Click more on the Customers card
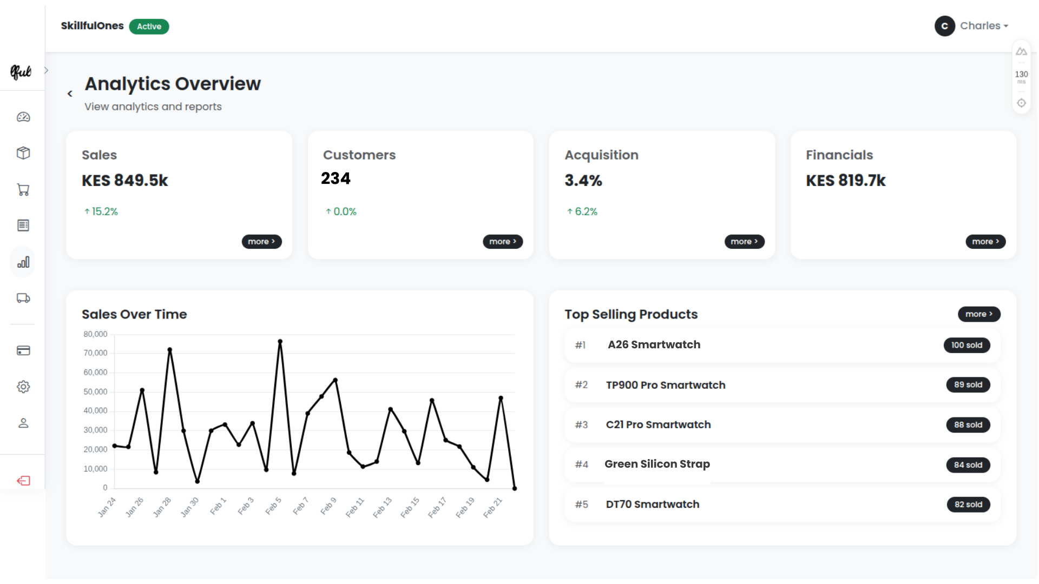 pos(503,242)
